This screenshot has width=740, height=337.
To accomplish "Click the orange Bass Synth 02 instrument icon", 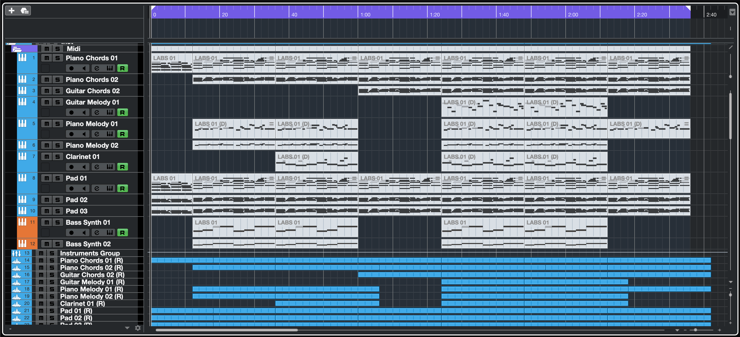I will (22, 244).
